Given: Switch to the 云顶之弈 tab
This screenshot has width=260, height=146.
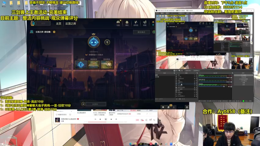Looking at the screenshot, I should [x=71, y=23].
